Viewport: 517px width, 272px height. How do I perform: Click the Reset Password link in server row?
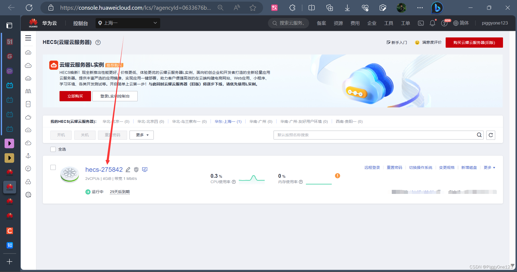(394, 168)
